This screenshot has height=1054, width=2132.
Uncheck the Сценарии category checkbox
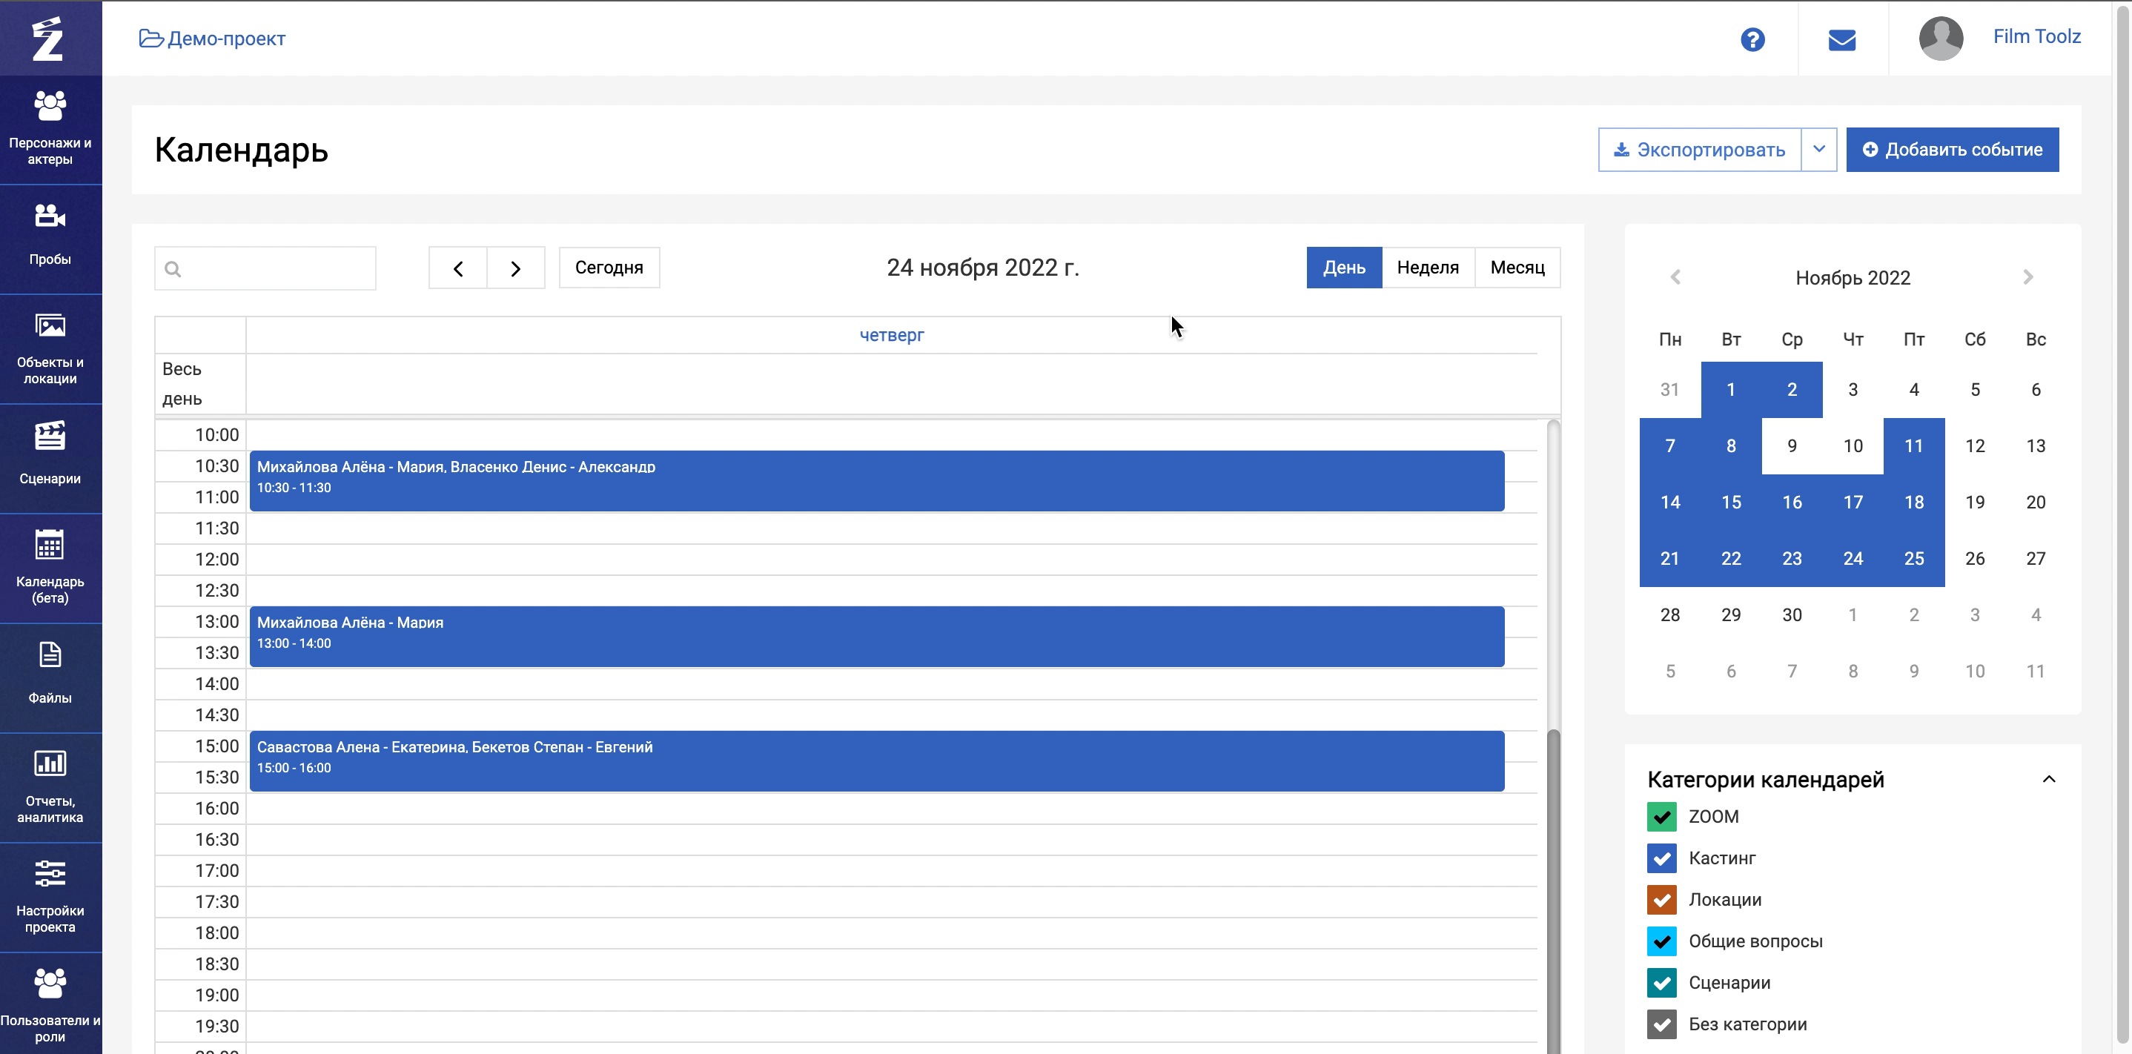pos(1661,983)
